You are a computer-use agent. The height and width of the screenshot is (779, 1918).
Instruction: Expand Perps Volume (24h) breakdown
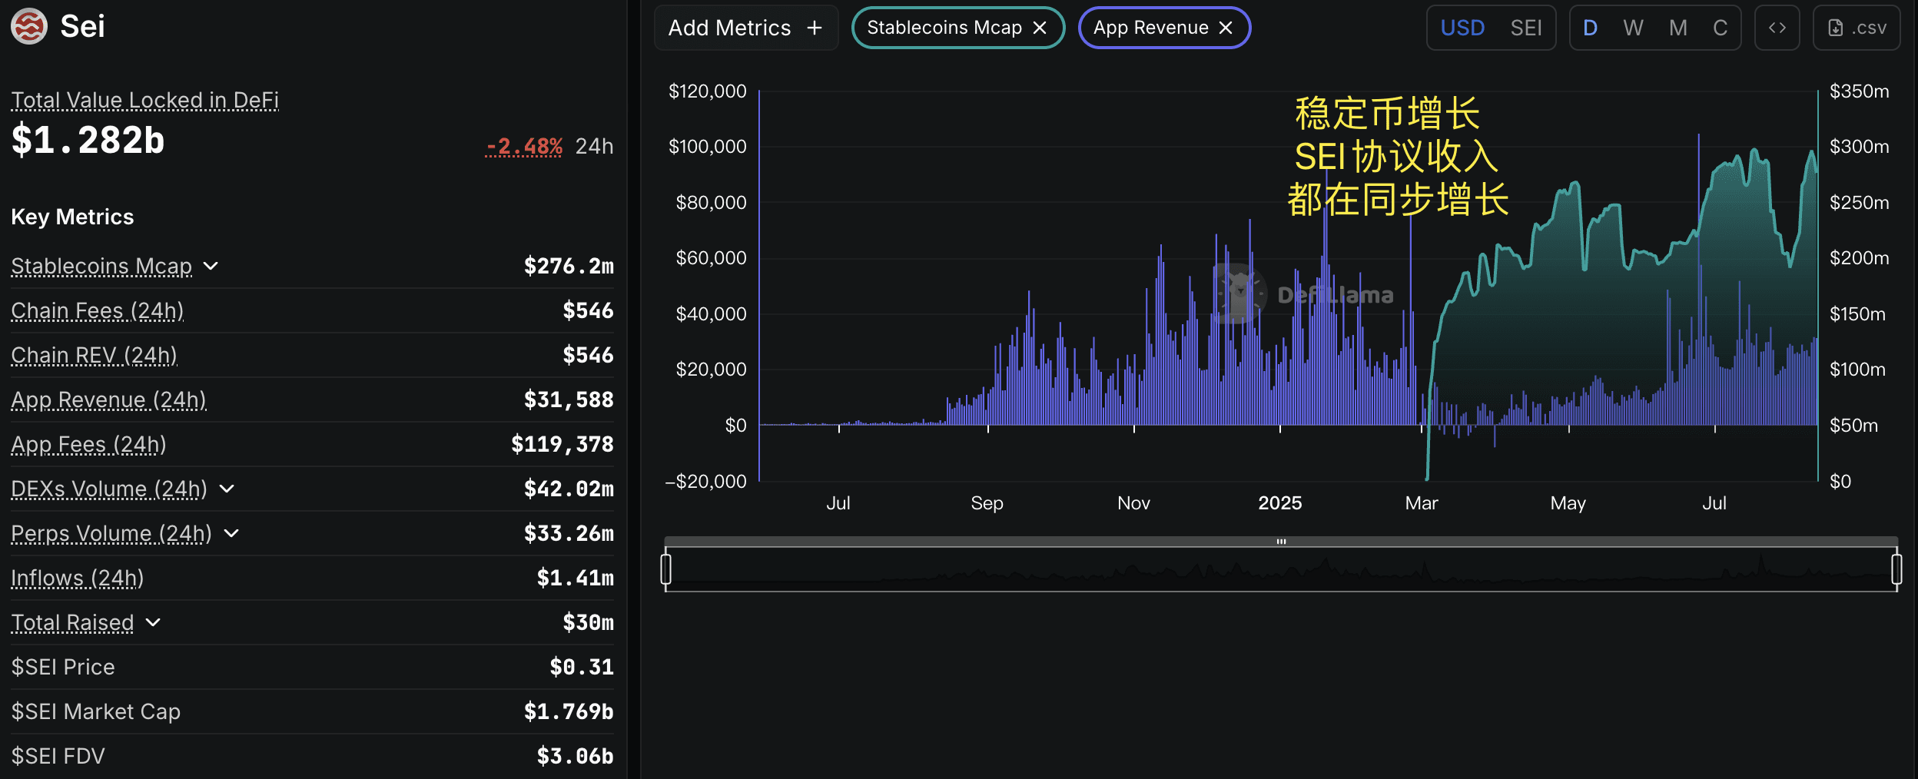pos(231,533)
